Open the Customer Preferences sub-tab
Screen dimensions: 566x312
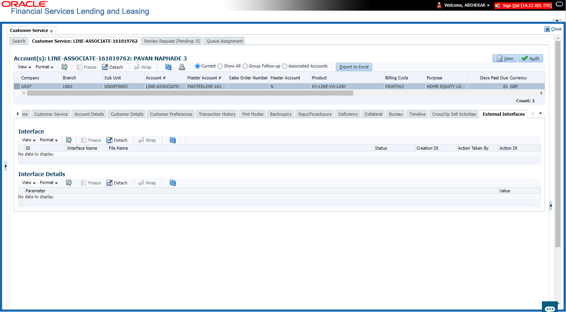[171, 114]
